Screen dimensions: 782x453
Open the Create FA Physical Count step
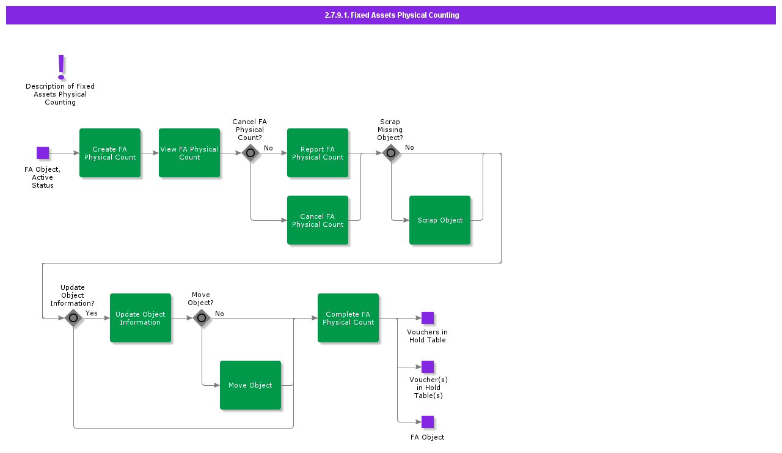pyautogui.click(x=110, y=153)
